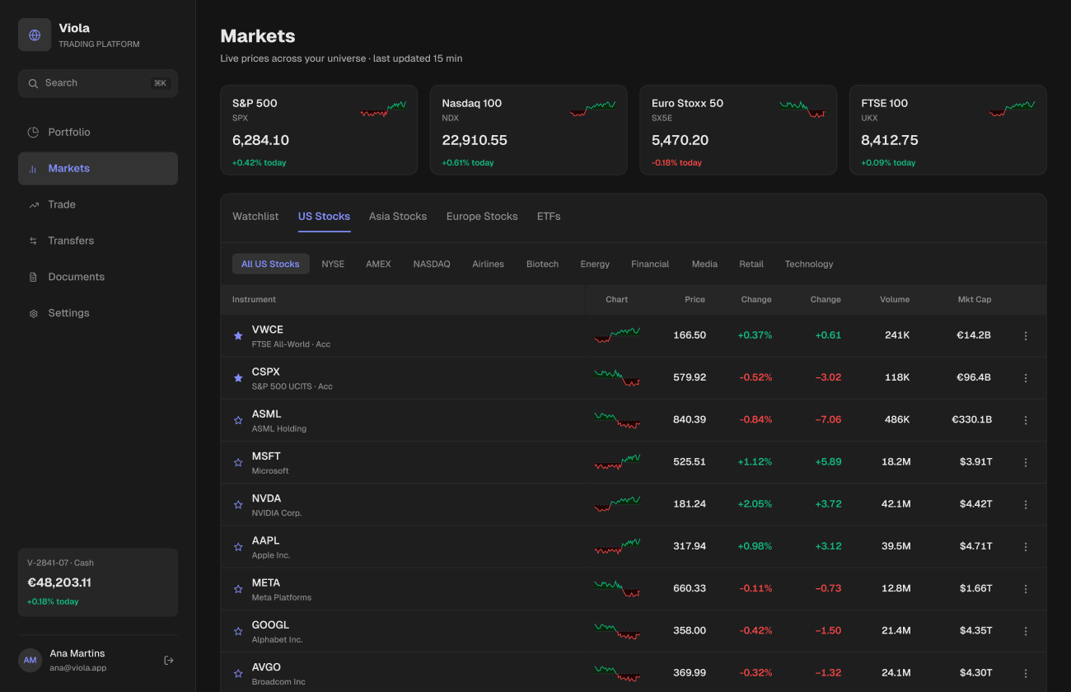Sort the table by Mkt Cap column
Screen dimensions: 1071x692
point(975,300)
